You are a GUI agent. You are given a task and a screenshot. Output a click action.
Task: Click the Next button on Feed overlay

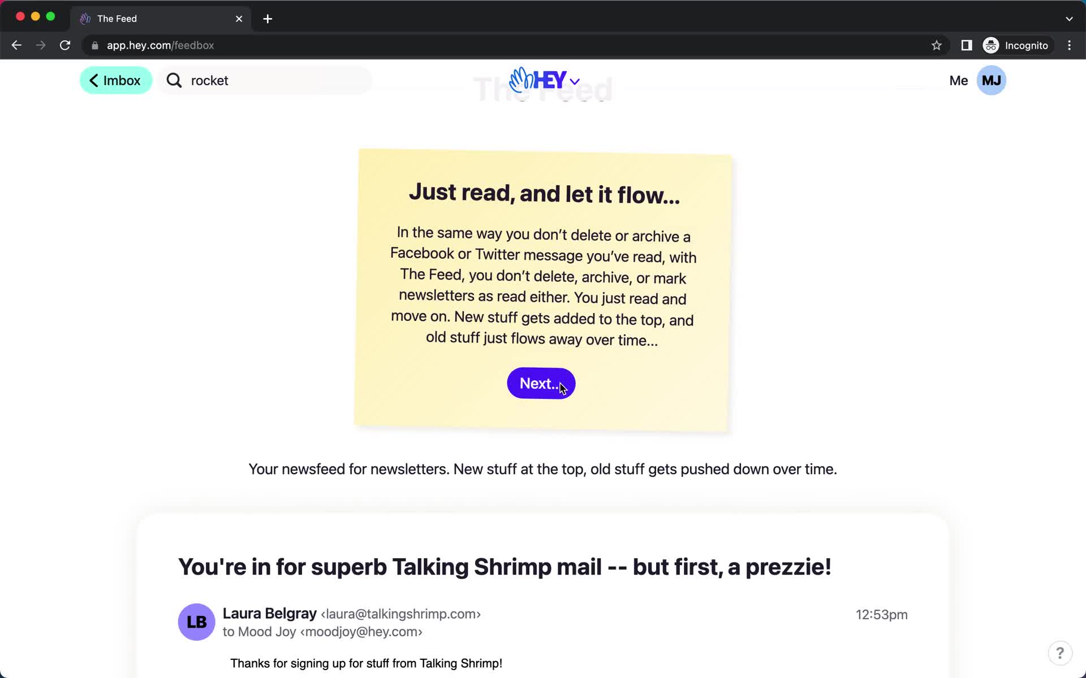pos(541,383)
